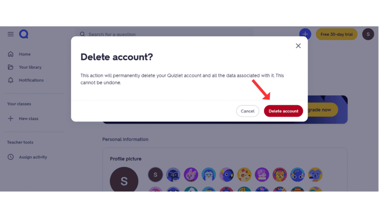Click the Notifications bell icon

10,80
